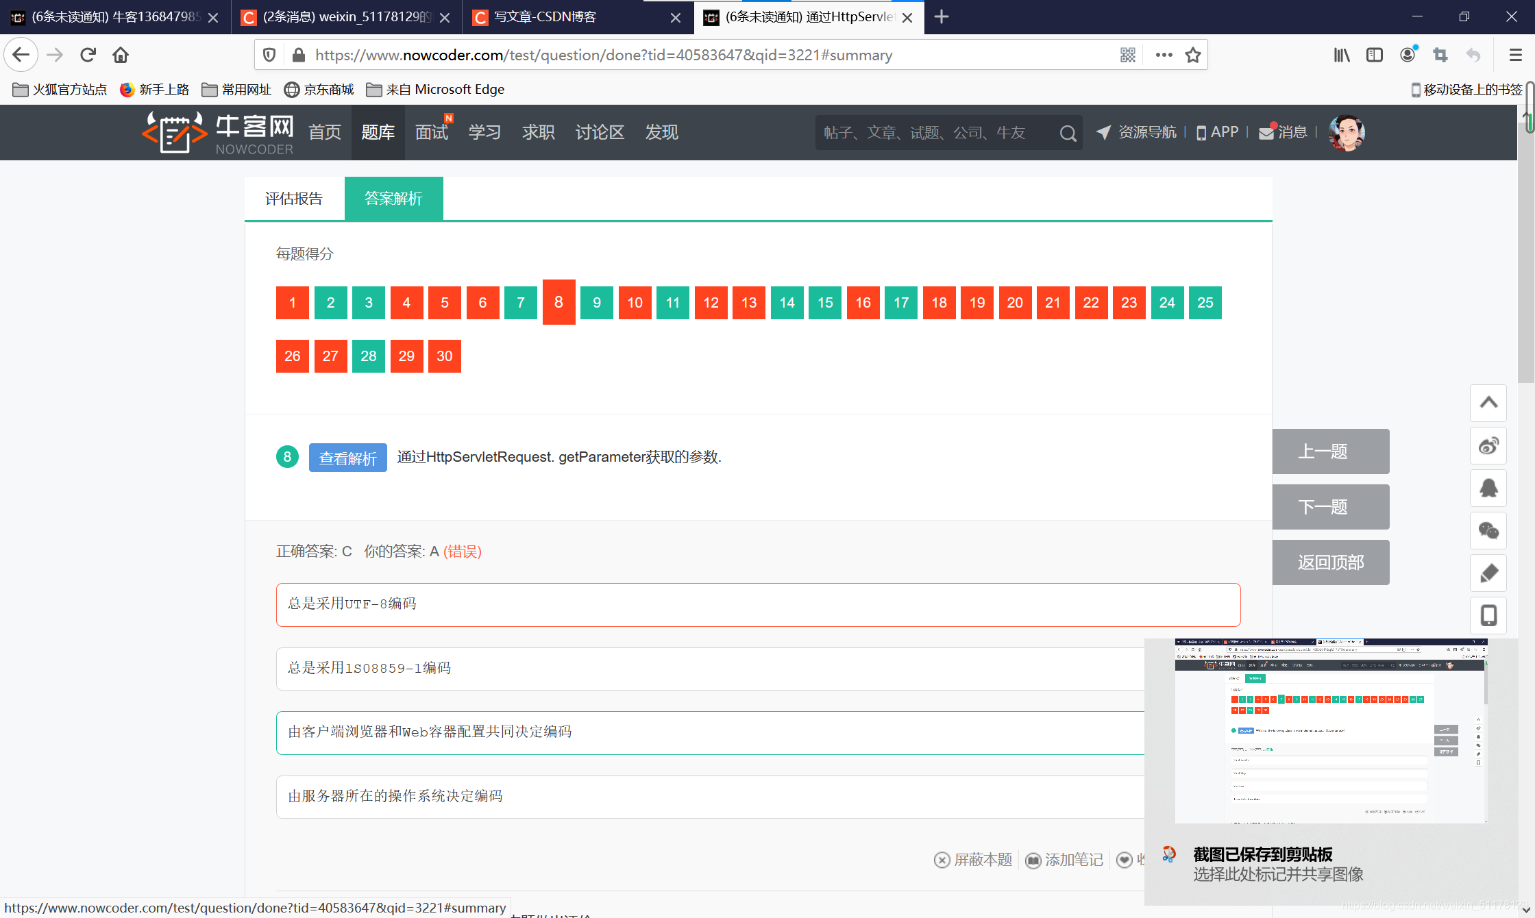Go to previous question with 上一题

click(x=1331, y=451)
